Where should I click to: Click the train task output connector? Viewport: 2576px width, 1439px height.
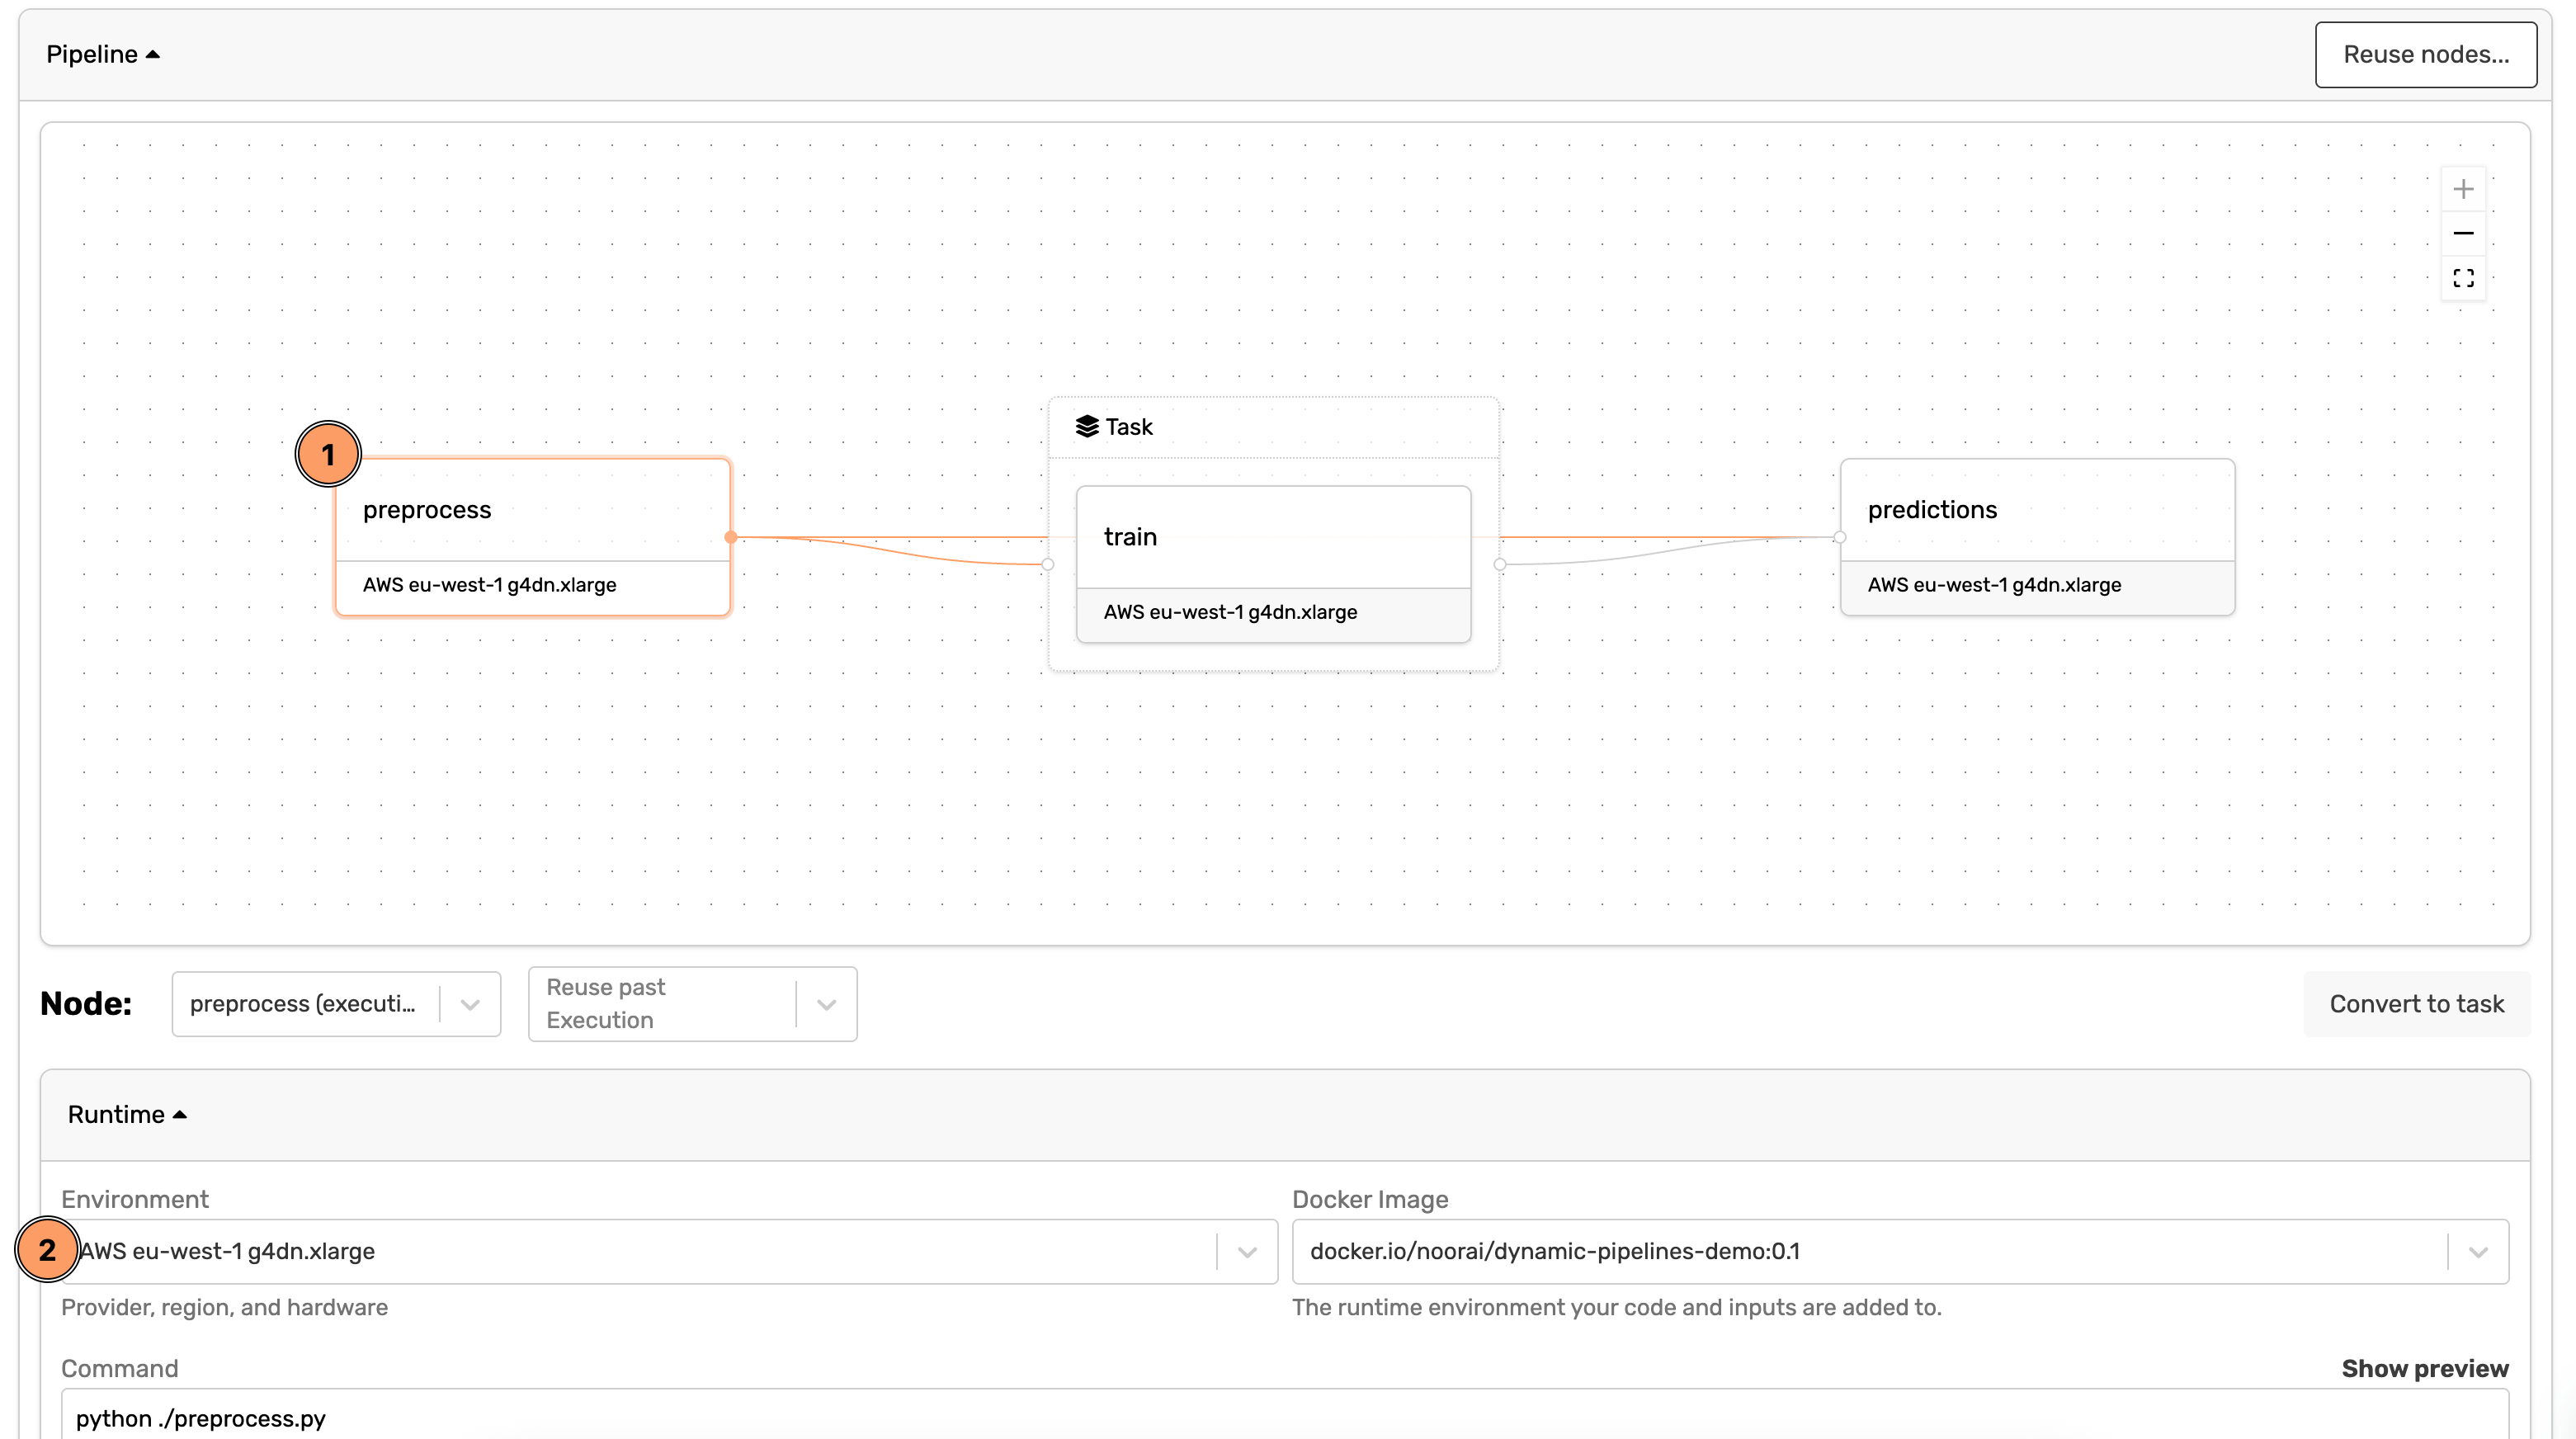tap(1499, 564)
